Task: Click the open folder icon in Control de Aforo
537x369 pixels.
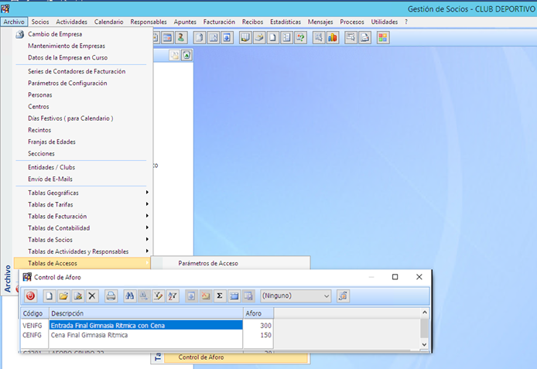Action: (x=63, y=296)
